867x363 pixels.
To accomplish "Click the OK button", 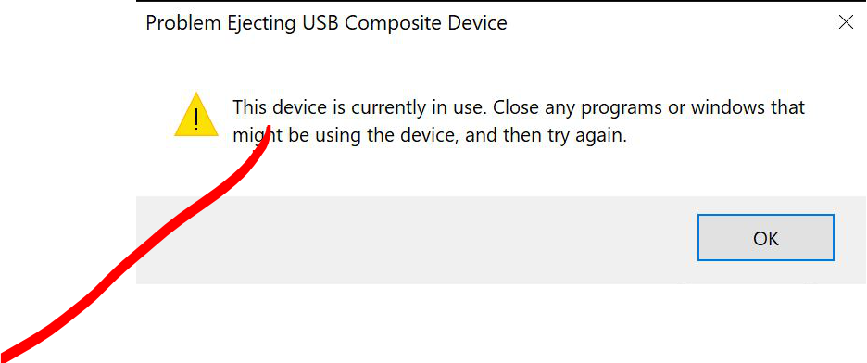I will point(766,238).
